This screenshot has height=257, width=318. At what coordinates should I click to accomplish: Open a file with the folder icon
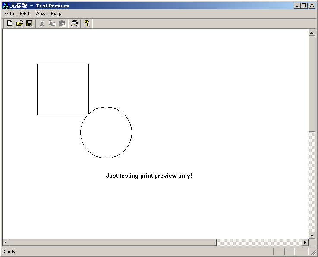tap(19, 23)
